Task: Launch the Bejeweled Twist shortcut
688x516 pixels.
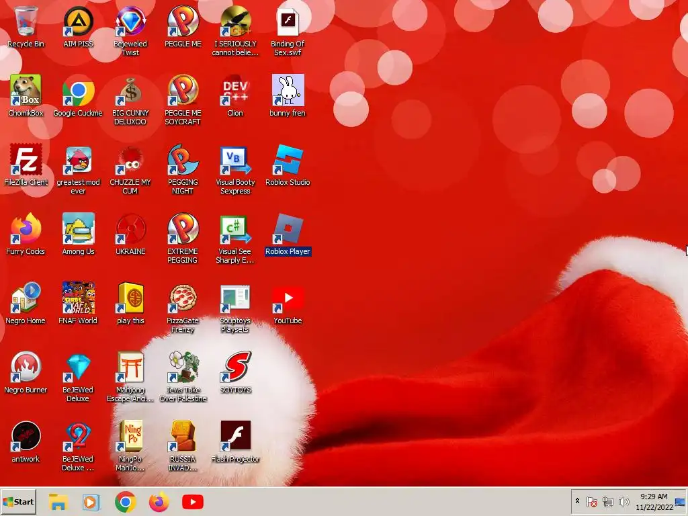Action: tap(130, 31)
